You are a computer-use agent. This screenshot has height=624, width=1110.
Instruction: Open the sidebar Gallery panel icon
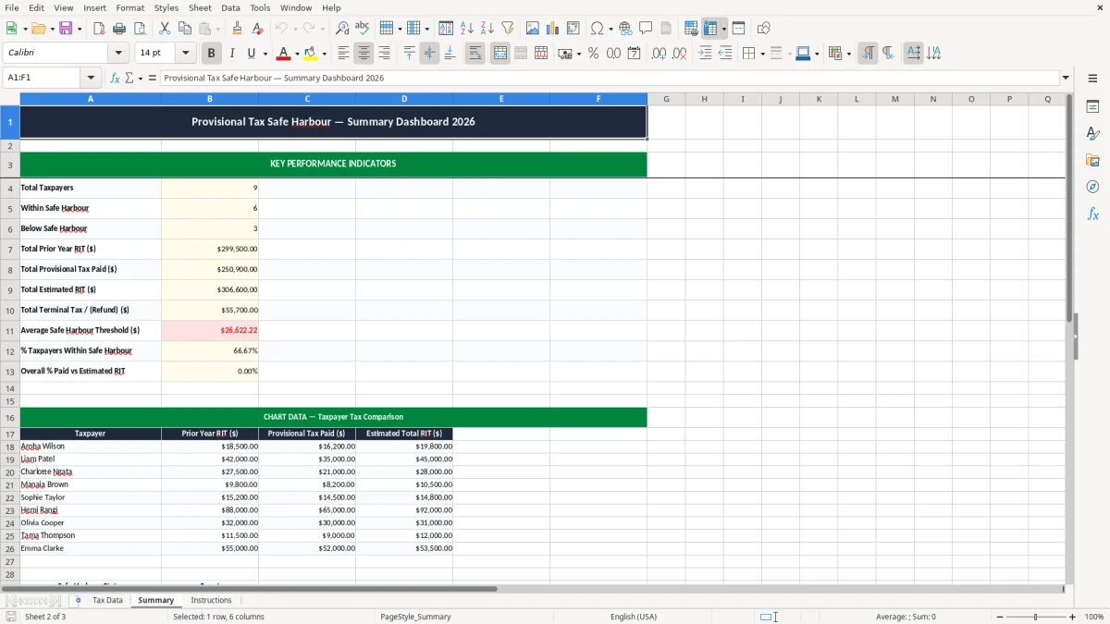(x=1092, y=160)
